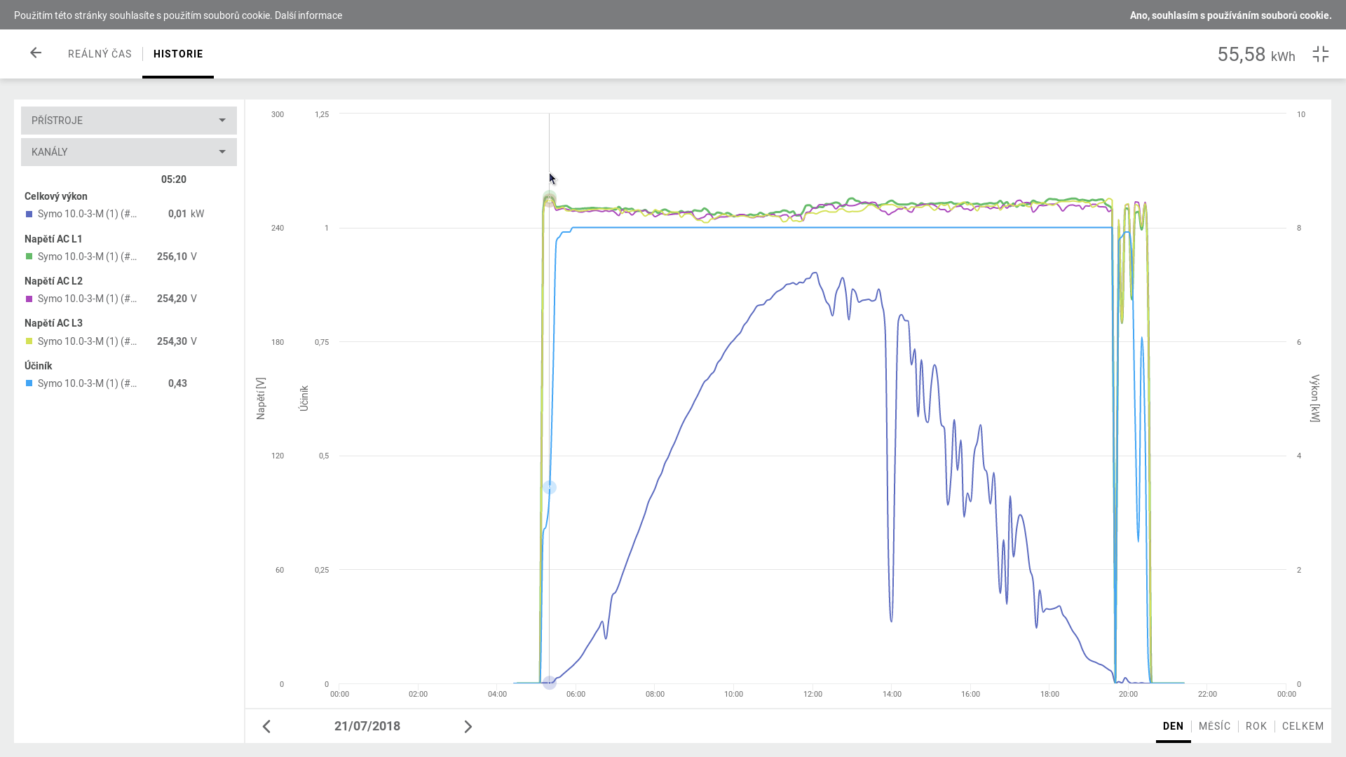Click the back arrow icon
The height and width of the screenshot is (757, 1346).
[36, 53]
